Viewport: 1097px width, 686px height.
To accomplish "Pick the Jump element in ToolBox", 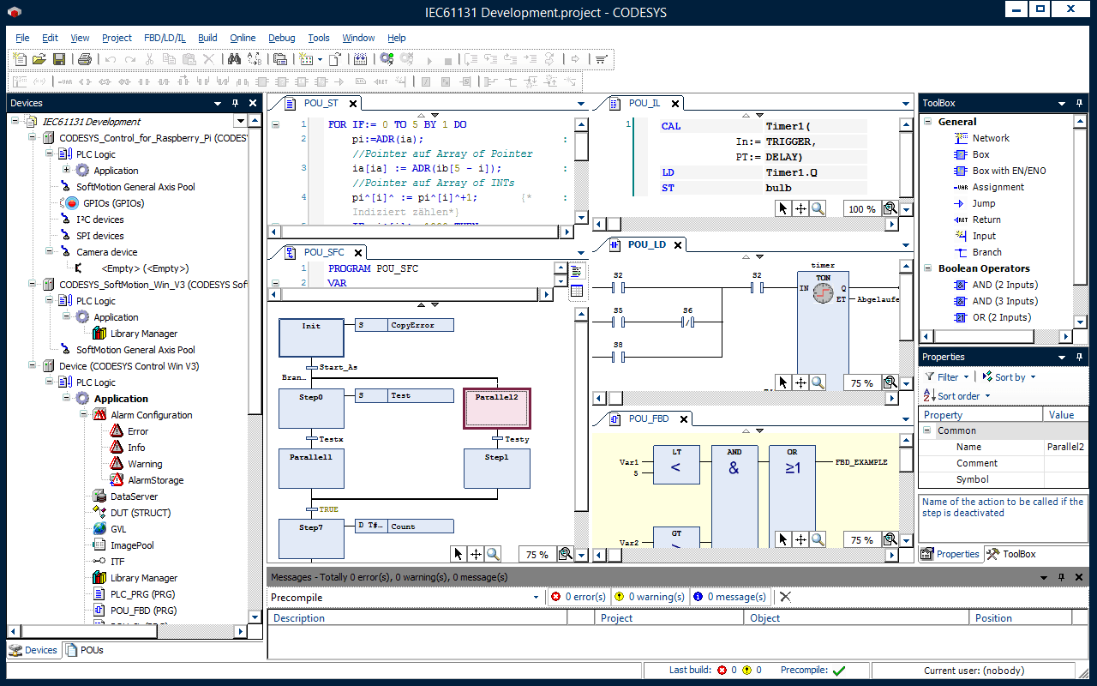I will click(983, 203).
